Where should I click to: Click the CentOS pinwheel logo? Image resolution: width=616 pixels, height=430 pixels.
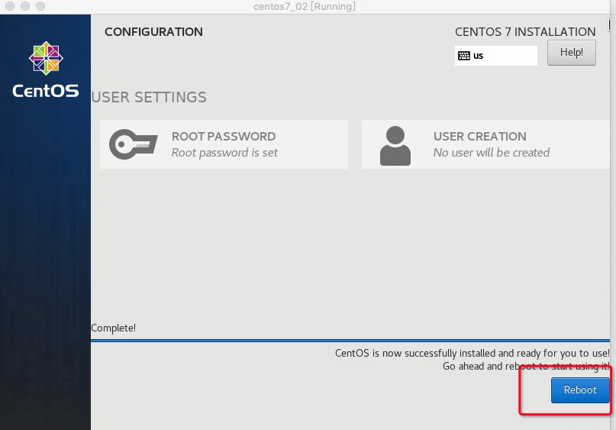coord(45,60)
